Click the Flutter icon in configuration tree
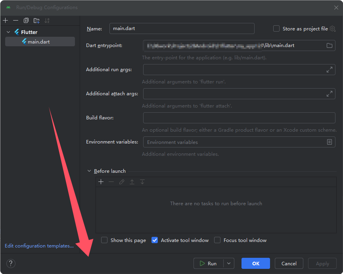343x274 pixels. tap(17, 32)
